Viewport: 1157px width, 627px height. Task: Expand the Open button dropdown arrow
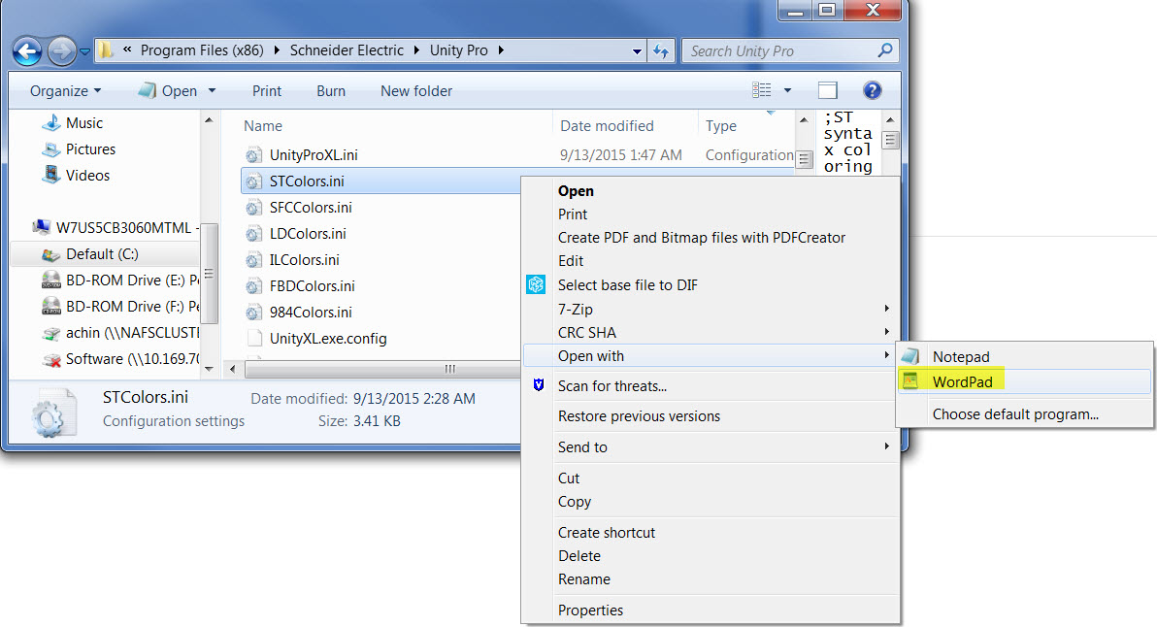213,90
